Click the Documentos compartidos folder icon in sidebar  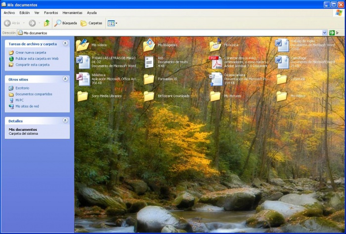[11, 94]
